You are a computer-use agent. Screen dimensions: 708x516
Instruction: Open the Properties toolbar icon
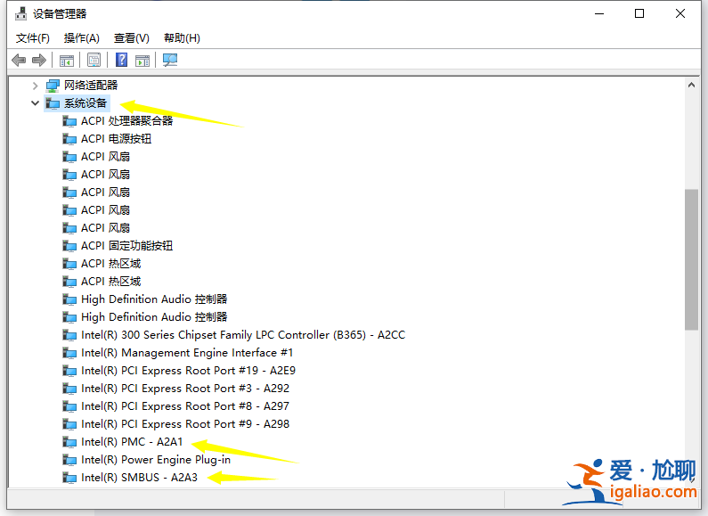94,60
